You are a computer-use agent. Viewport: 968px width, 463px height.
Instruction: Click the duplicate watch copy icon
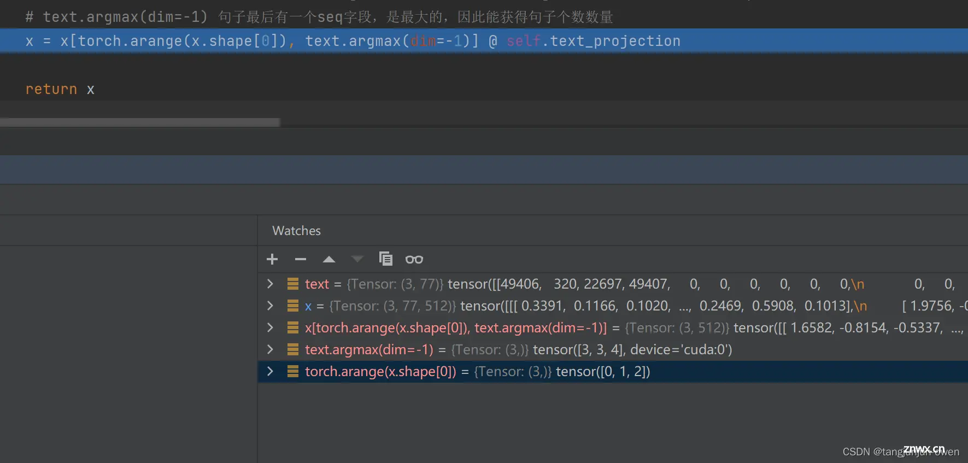click(x=386, y=259)
